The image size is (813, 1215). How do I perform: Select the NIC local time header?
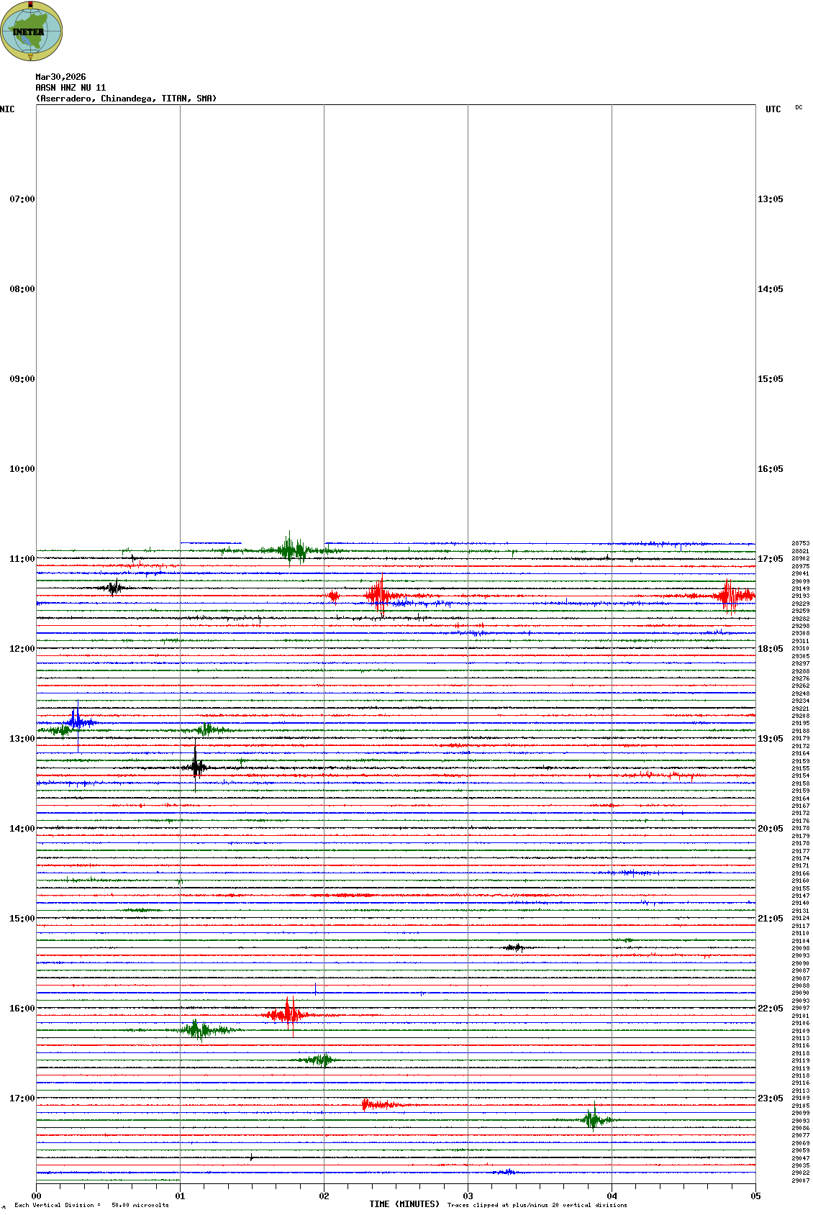point(7,109)
